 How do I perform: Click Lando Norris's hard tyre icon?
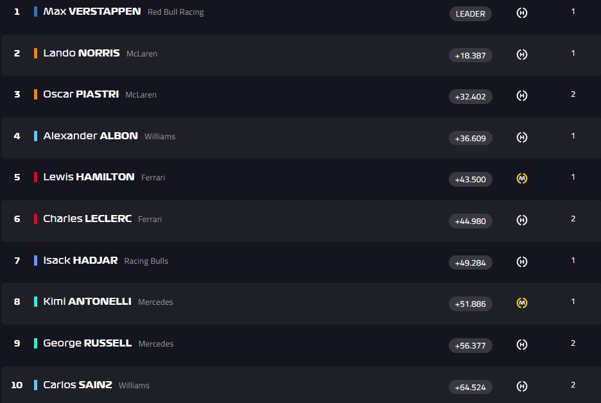click(x=522, y=55)
